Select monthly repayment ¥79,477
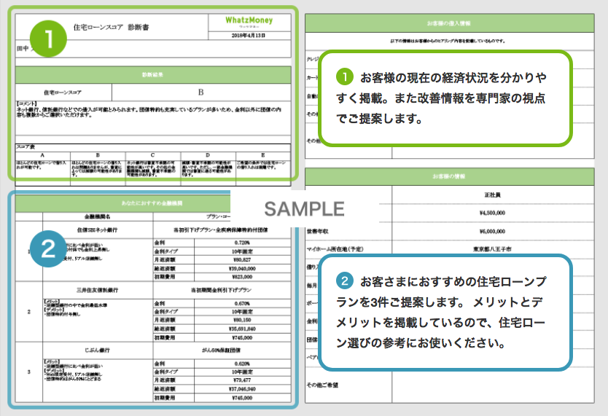The height and width of the screenshot is (416, 608). point(242,380)
